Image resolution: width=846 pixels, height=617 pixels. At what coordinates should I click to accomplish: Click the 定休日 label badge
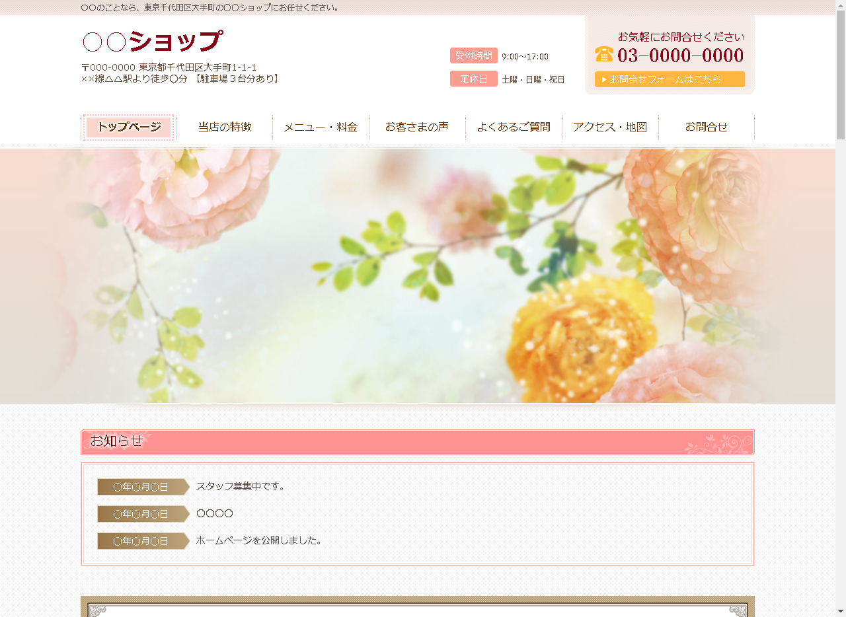473,79
